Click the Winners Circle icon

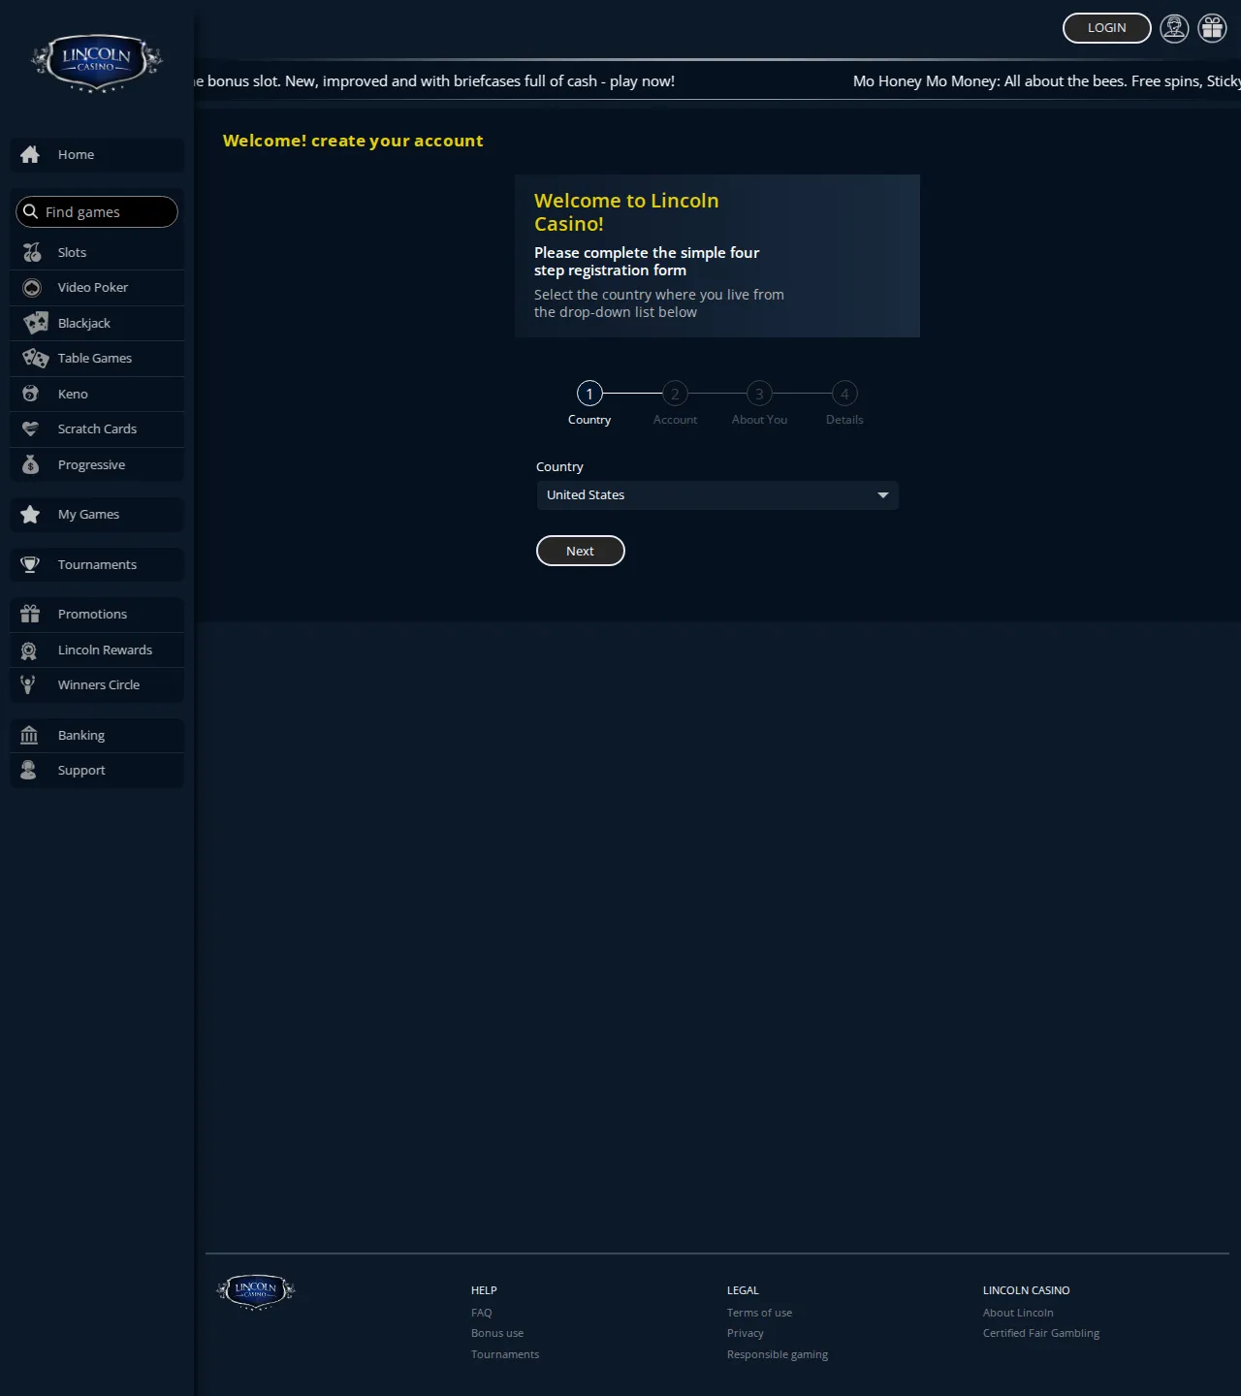(28, 684)
